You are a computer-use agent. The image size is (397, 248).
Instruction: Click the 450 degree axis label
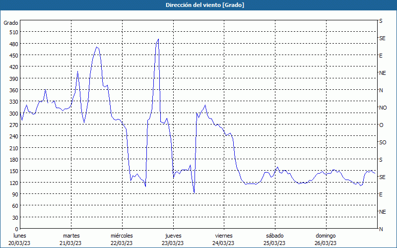[14, 56]
